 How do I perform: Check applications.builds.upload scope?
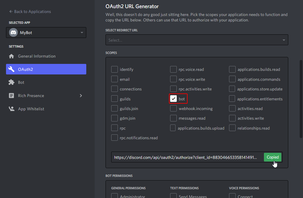(173, 128)
